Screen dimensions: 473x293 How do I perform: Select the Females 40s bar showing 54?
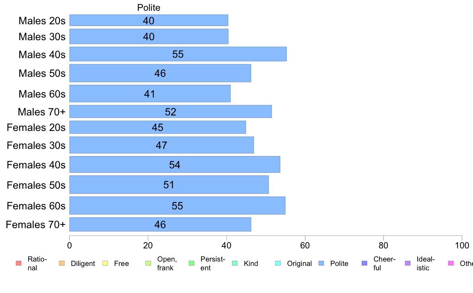click(175, 164)
